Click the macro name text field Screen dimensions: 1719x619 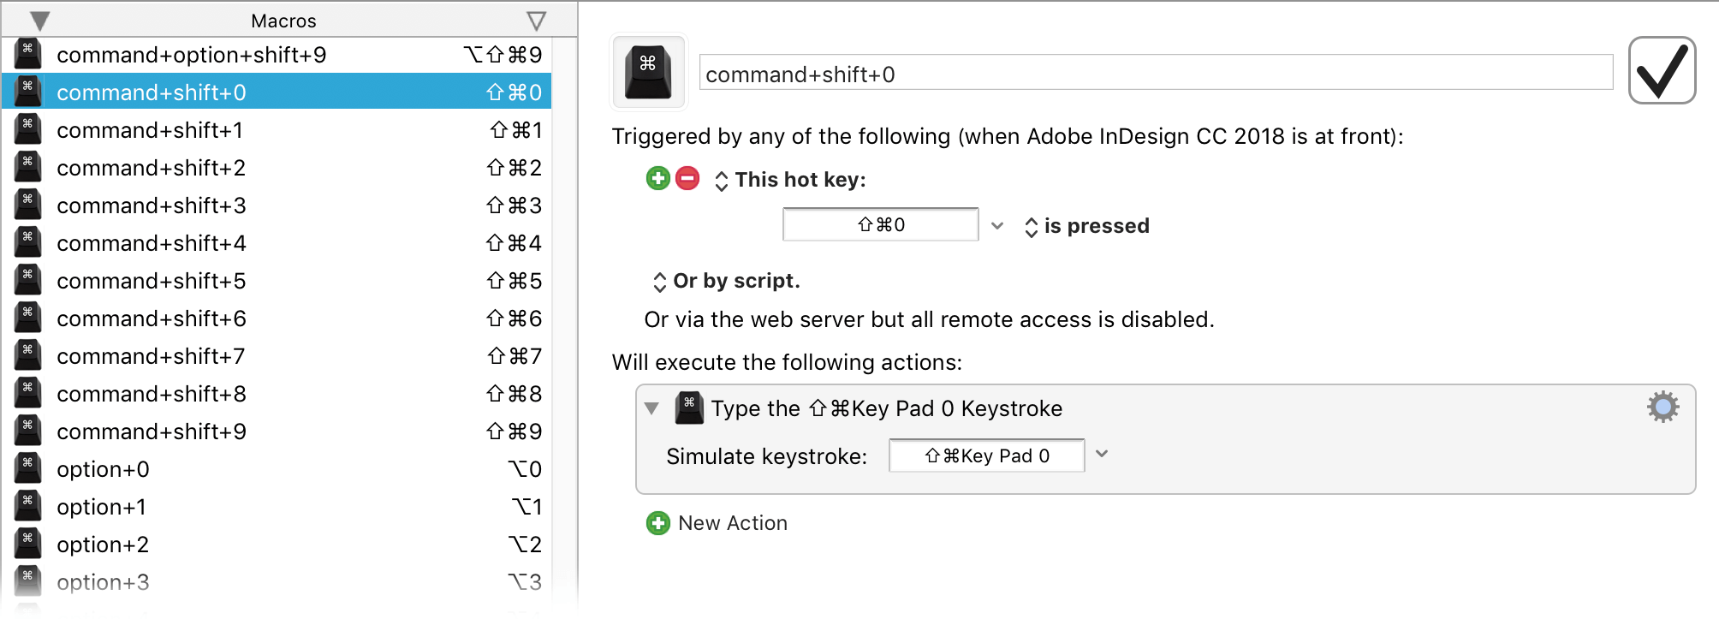coord(1156,74)
